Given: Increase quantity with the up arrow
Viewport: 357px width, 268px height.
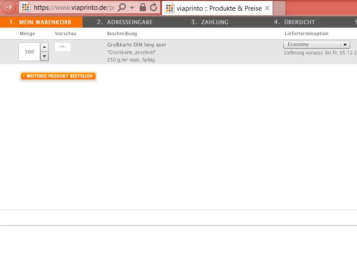Looking at the screenshot, I should coord(44,47).
